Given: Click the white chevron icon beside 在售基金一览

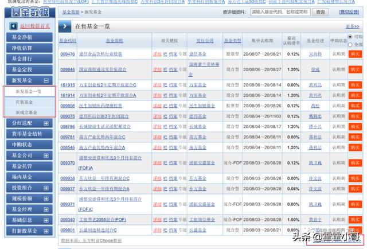Looking at the screenshot, I should click(x=65, y=26).
